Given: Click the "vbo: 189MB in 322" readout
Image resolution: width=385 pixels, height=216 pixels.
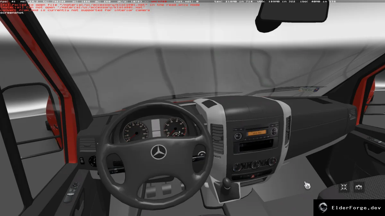Looking at the screenshot, I should coord(277,2).
